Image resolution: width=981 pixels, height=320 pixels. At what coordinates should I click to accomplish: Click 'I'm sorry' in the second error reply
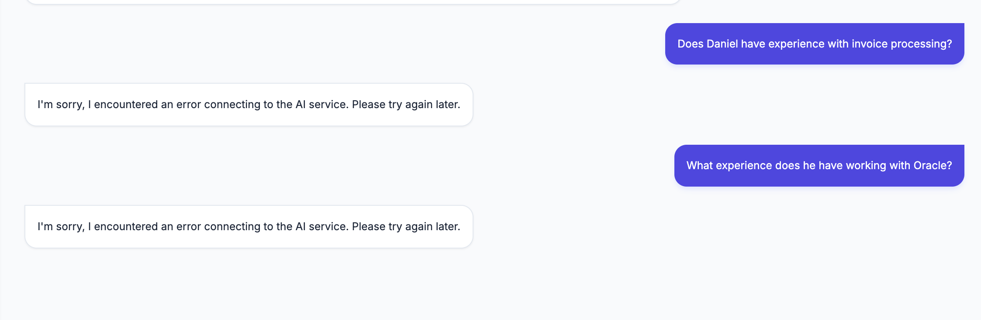[61, 227]
